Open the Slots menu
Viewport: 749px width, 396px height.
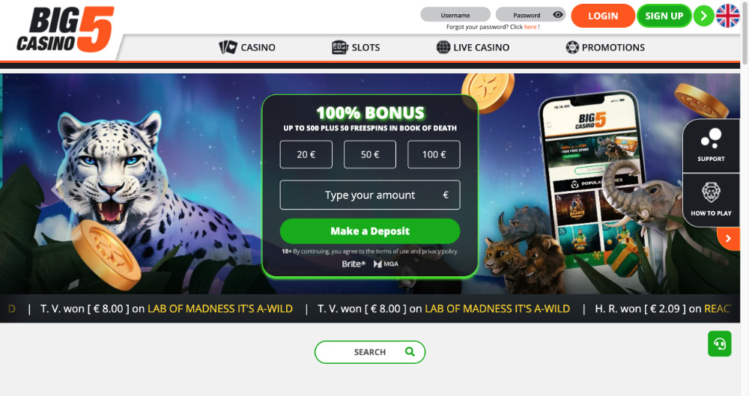tap(356, 47)
